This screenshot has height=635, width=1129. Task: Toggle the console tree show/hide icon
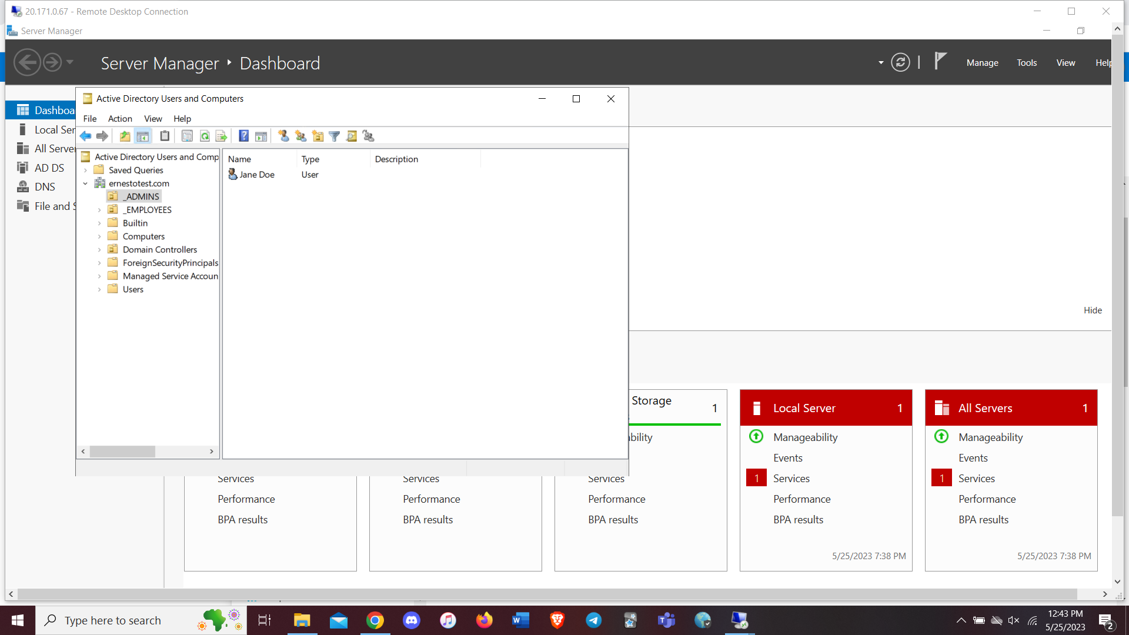tap(143, 136)
